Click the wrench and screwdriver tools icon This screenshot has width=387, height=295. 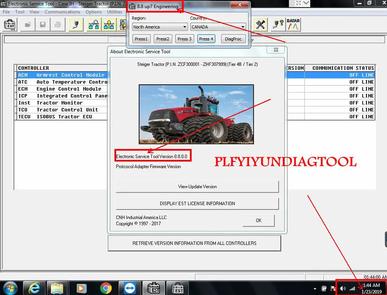click(260, 25)
